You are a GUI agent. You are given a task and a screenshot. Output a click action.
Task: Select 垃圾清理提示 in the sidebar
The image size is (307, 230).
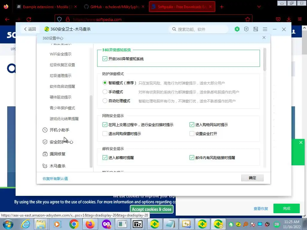click(x=61, y=75)
